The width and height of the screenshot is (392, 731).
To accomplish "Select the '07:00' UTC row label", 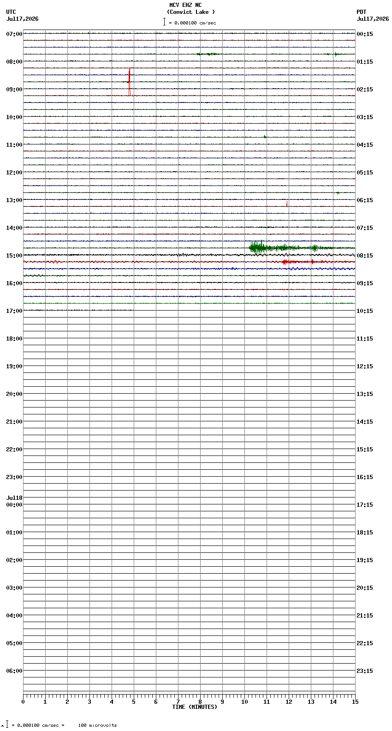I will point(14,34).
